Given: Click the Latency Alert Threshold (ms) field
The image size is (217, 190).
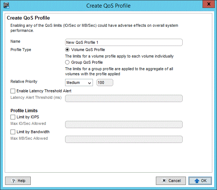Looking at the screenshot, I should (x=124, y=98).
